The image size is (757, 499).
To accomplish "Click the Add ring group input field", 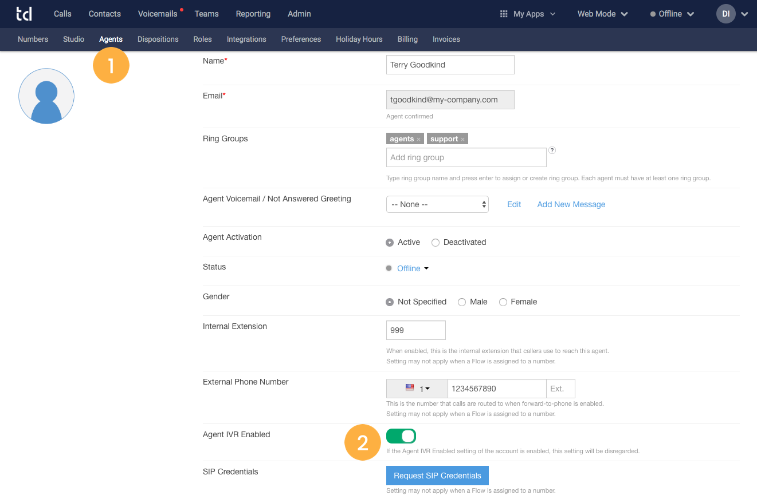I will [x=466, y=157].
